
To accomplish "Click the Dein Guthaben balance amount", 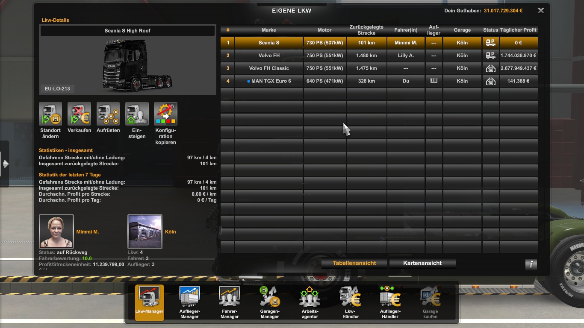I will pyautogui.click(x=503, y=11).
